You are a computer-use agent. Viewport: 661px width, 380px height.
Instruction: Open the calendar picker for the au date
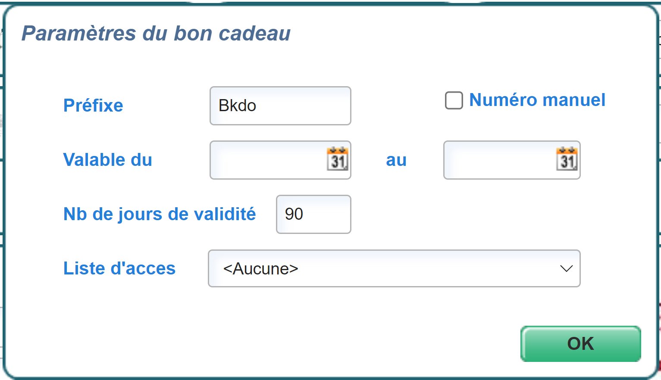click(567, 159)
